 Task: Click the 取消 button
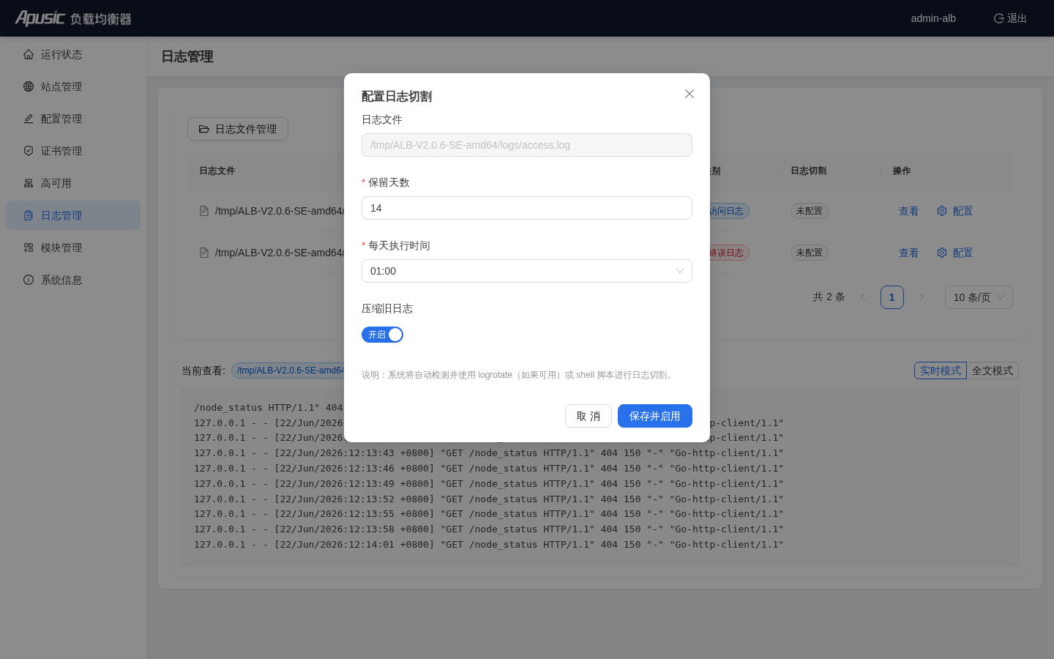tap(588, 416)
